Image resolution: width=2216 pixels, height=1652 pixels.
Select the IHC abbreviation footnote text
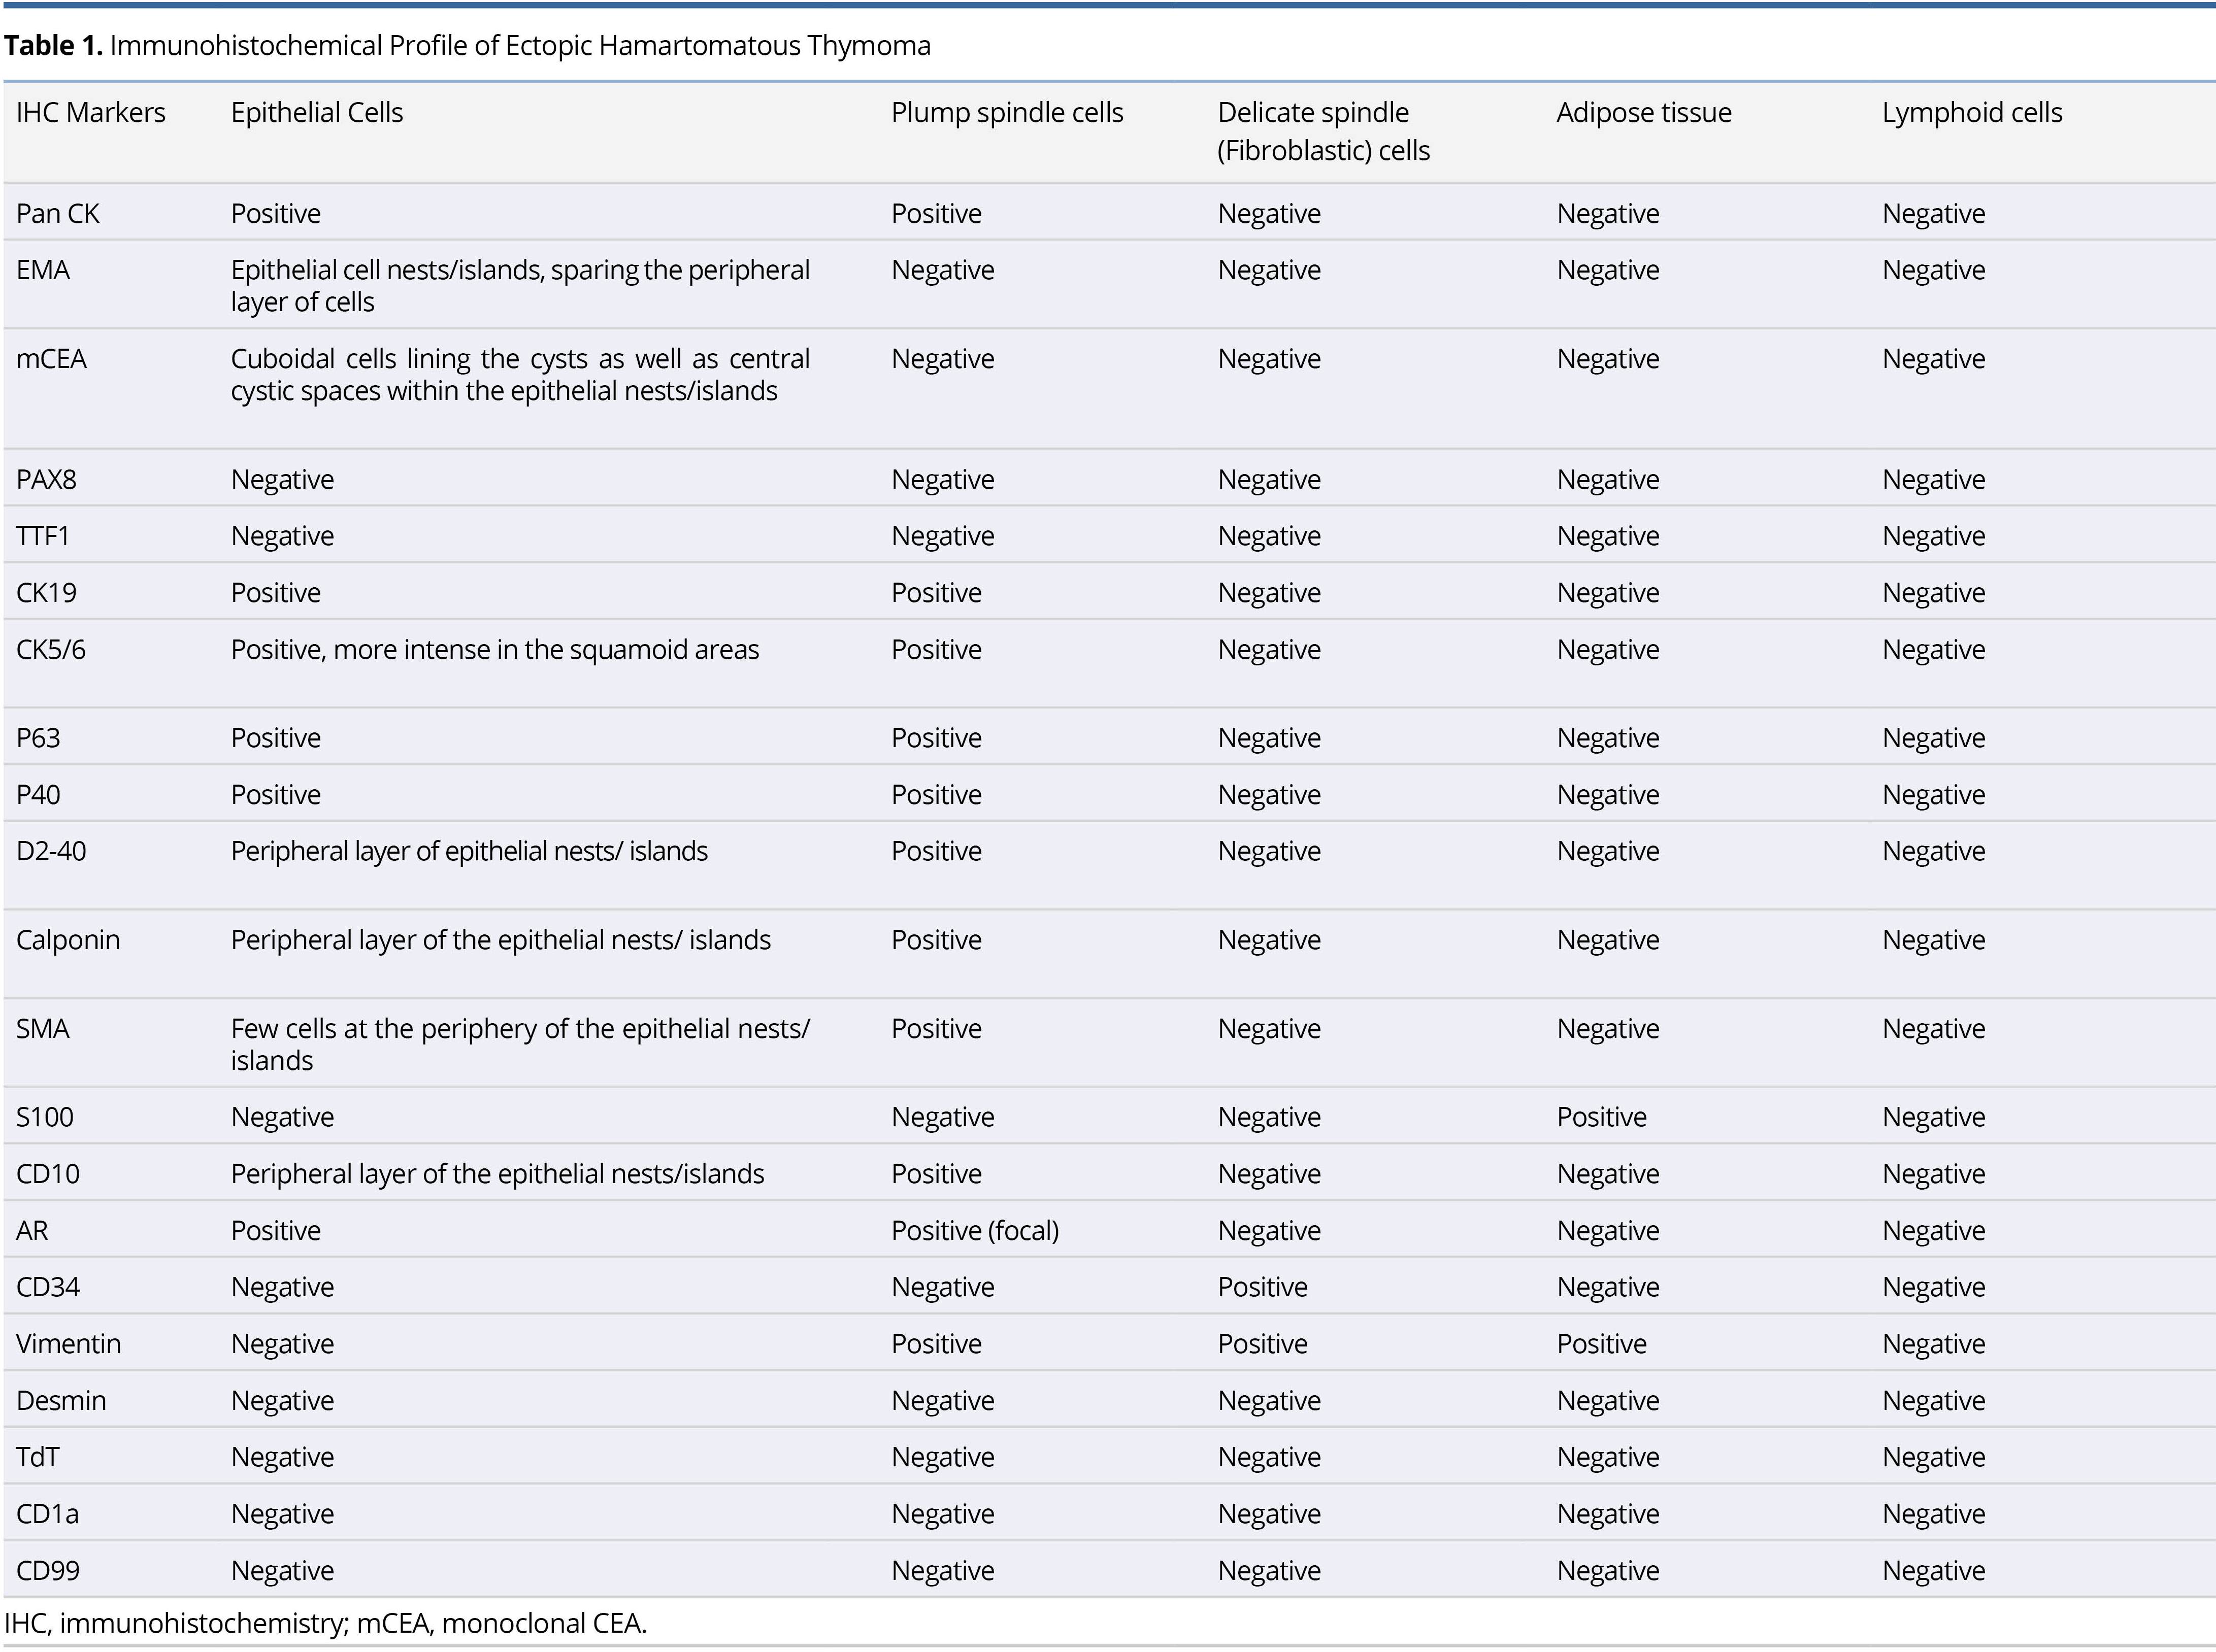(x=325, y=1623)
